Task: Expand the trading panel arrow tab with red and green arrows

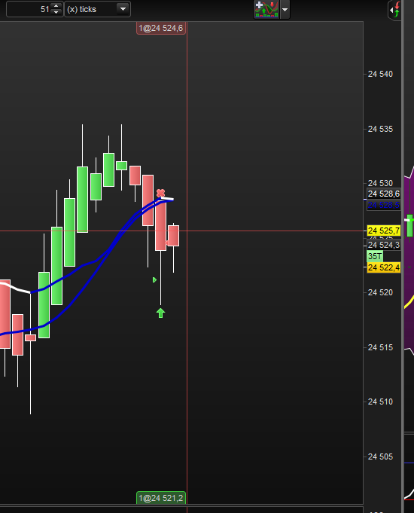Action: 394,10
